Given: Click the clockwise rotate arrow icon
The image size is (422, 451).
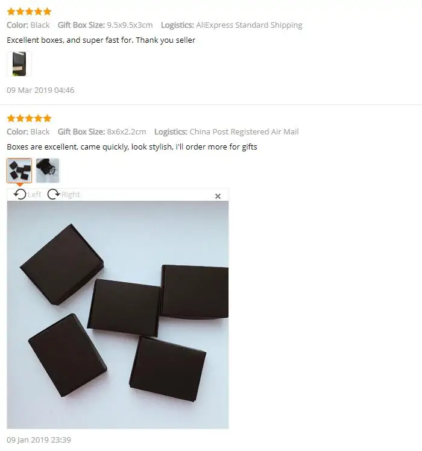Looking at the screenshot, I should (53, 194).
